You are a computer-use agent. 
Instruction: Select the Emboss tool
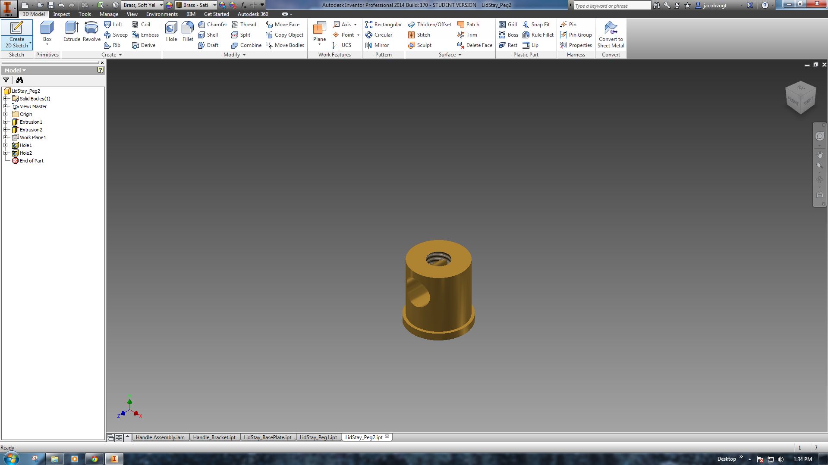pos(145,35)
